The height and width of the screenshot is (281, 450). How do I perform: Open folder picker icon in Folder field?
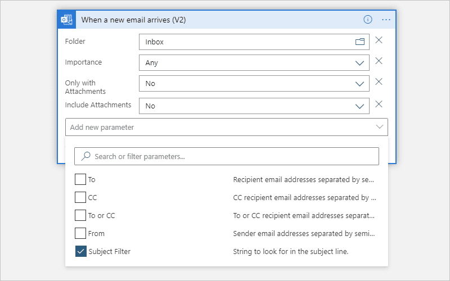click(x=360, y=42)
